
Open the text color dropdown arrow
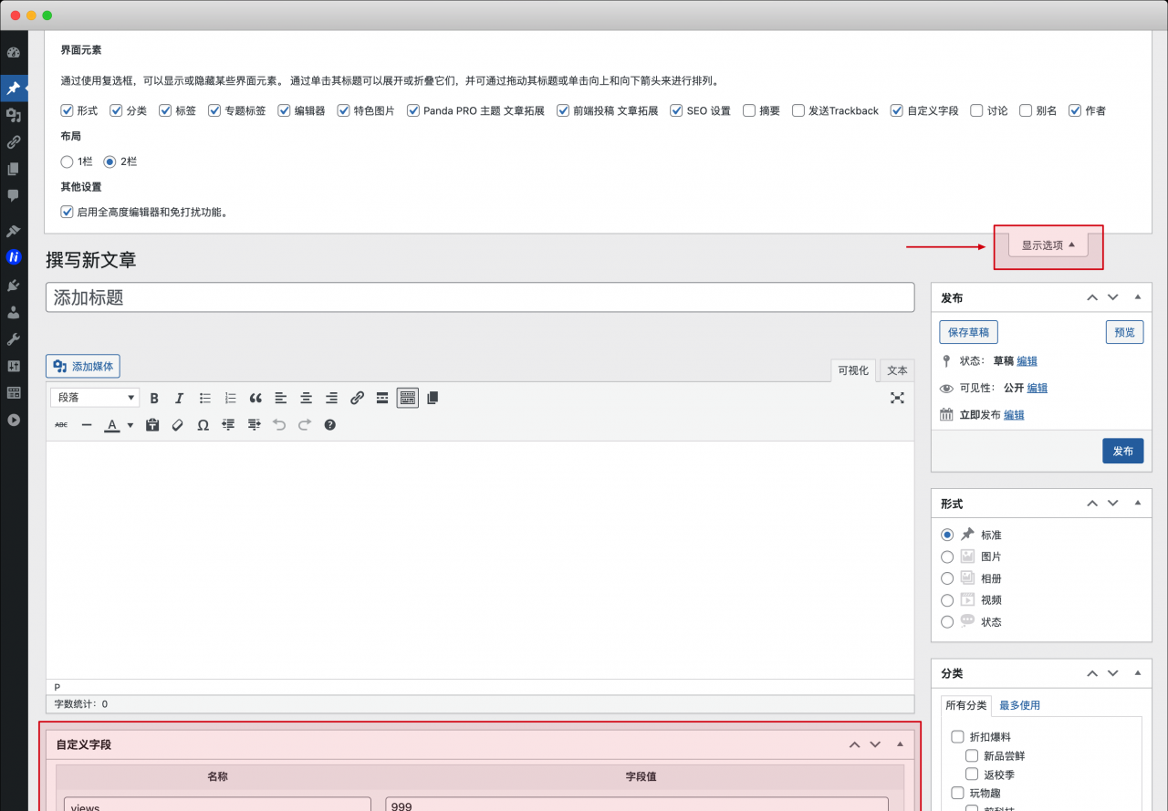coord(130,425)
